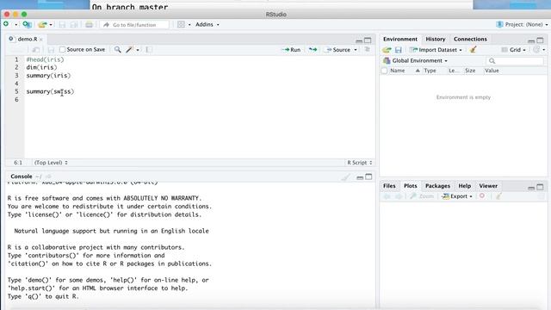Sort by the Name column header

click(398, 71)
